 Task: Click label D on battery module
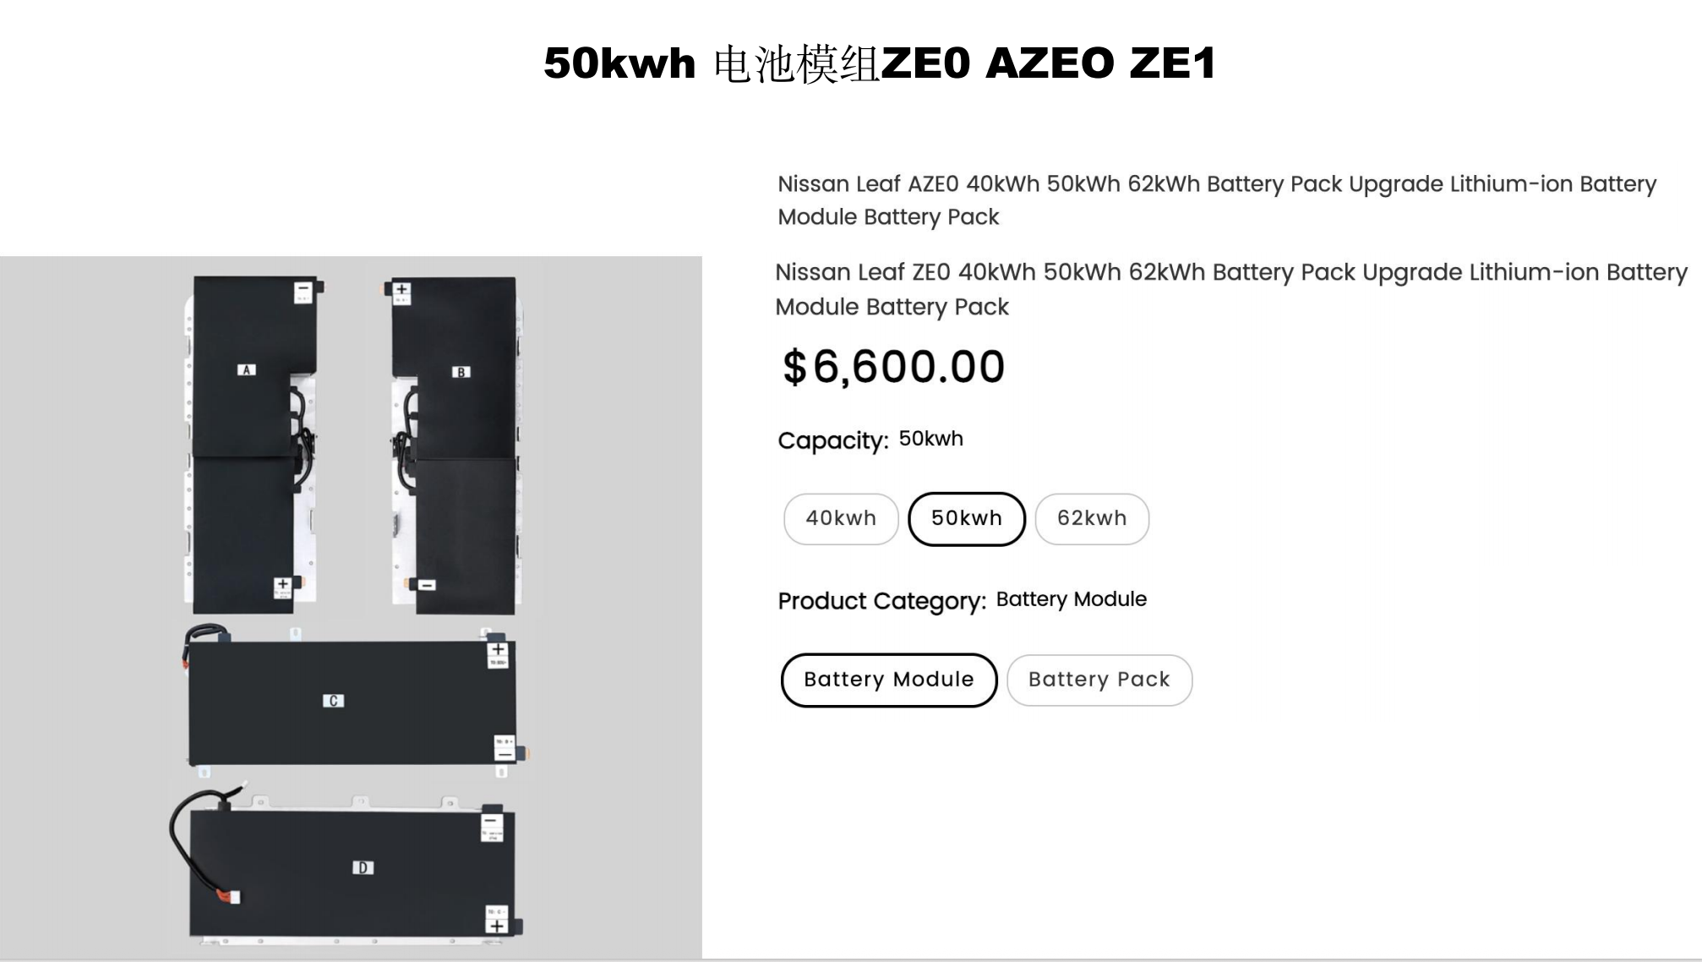[363, 867]
